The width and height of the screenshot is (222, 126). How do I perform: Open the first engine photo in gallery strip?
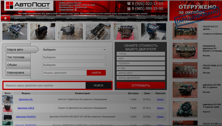point(15,32)
